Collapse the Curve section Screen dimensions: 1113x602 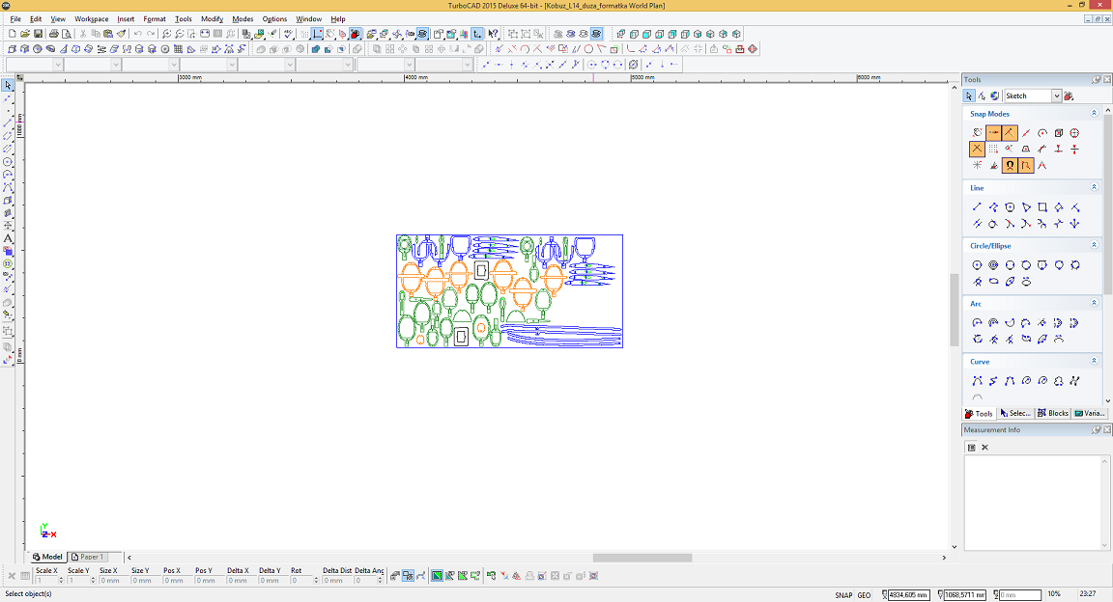pyautogui.click(x=1094, y=360)
